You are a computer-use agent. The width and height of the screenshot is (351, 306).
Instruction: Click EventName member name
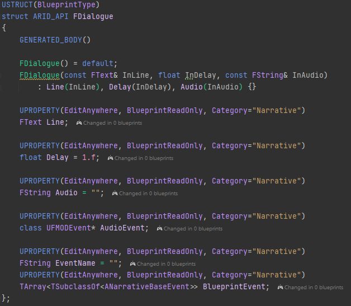pyautogui.click(x=75, y=263)
